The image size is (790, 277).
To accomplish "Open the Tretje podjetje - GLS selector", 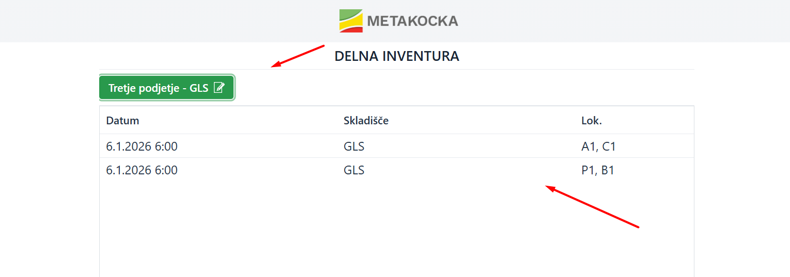I will (158, 88).
